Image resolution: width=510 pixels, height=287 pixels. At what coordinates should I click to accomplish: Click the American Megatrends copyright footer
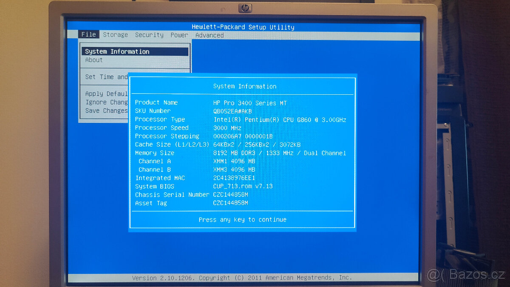click(242, 278)
